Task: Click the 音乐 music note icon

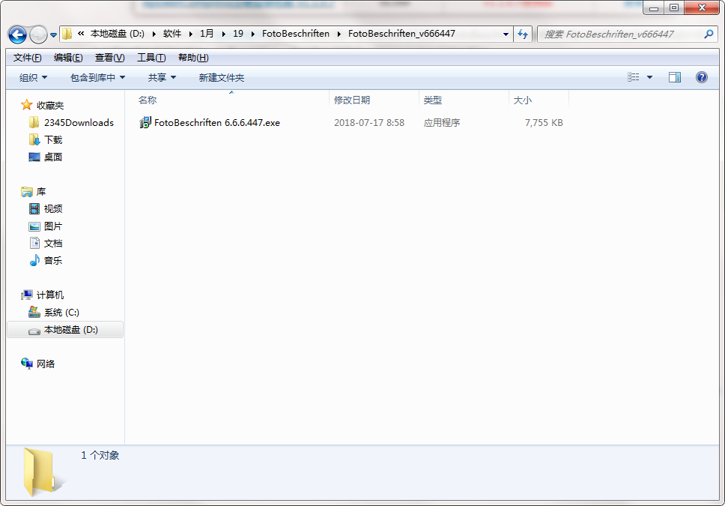Action: tap(34, 261)
